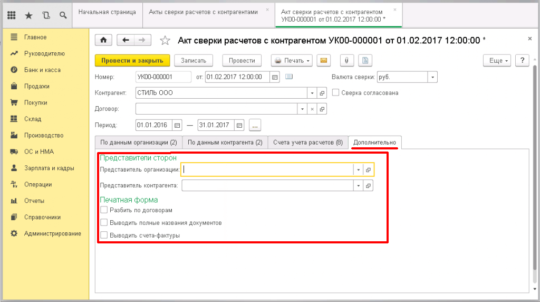Click the Провести button

point(242,60)
